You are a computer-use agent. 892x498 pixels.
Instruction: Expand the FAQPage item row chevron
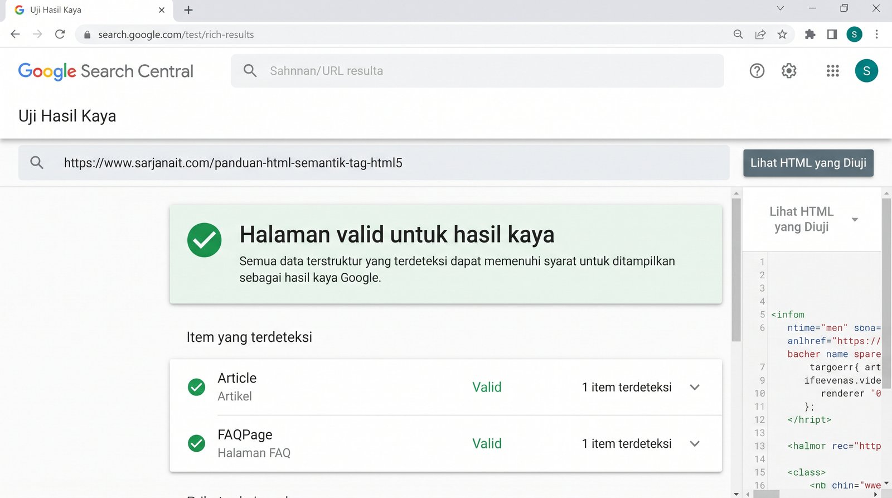point(695,444)
